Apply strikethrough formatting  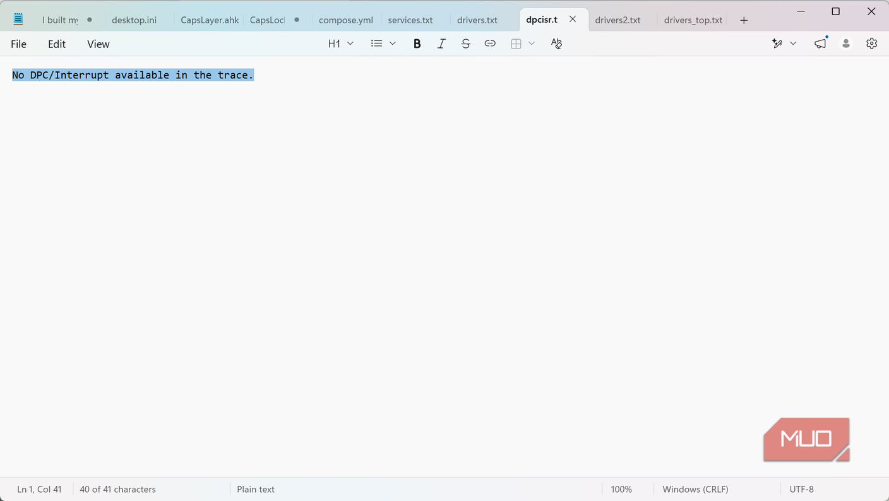tap(465, 44)
